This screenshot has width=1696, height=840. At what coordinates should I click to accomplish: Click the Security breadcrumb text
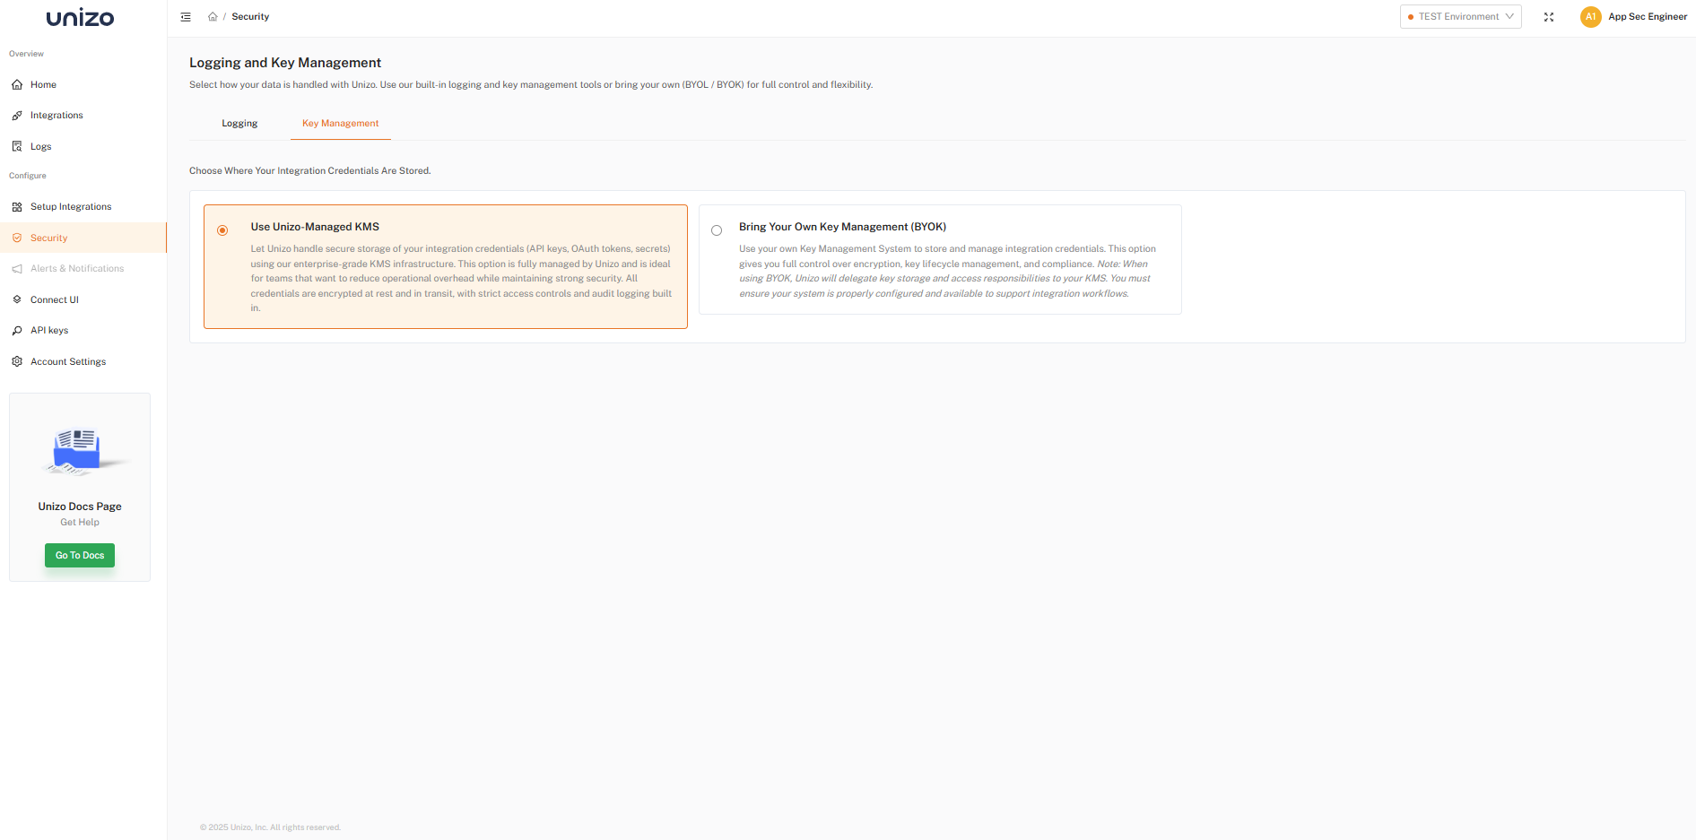tap(250, 17)
